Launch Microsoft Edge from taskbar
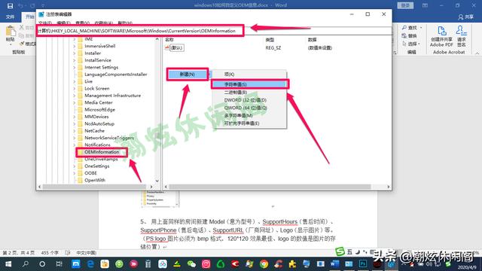 pos(90,264)
